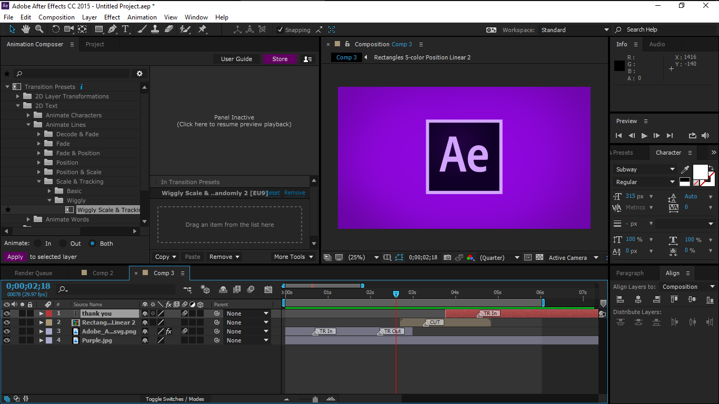Click the Take Snapshot camera icon
719x404 pixels.
[447, 257]
